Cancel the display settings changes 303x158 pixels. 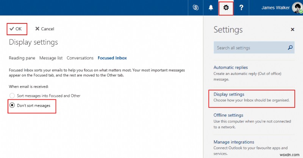tap(45, 29)
